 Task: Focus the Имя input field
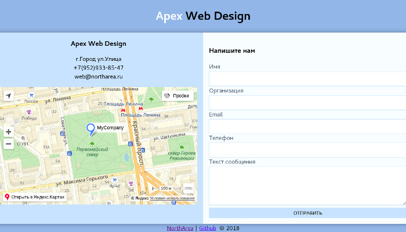[307, 79]
